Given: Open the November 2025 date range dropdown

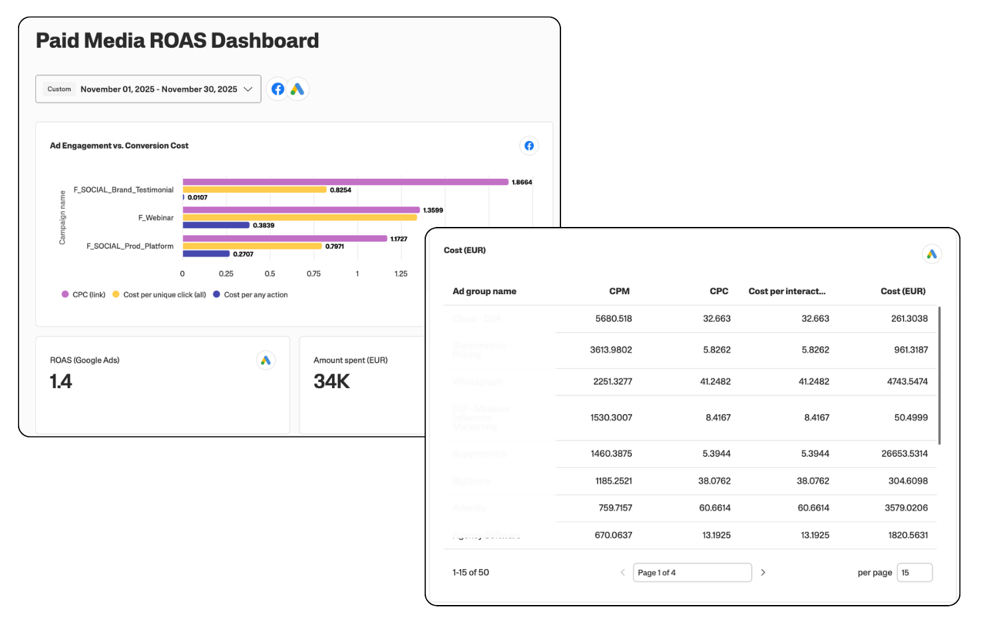Looking at the screenshot, I should coord(158,89).
